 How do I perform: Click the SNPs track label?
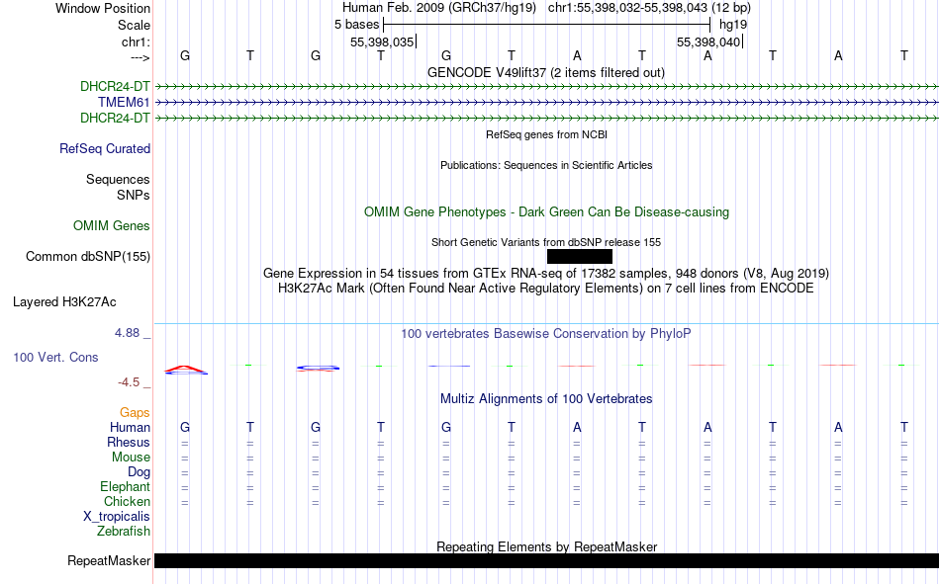pos(134,196)
